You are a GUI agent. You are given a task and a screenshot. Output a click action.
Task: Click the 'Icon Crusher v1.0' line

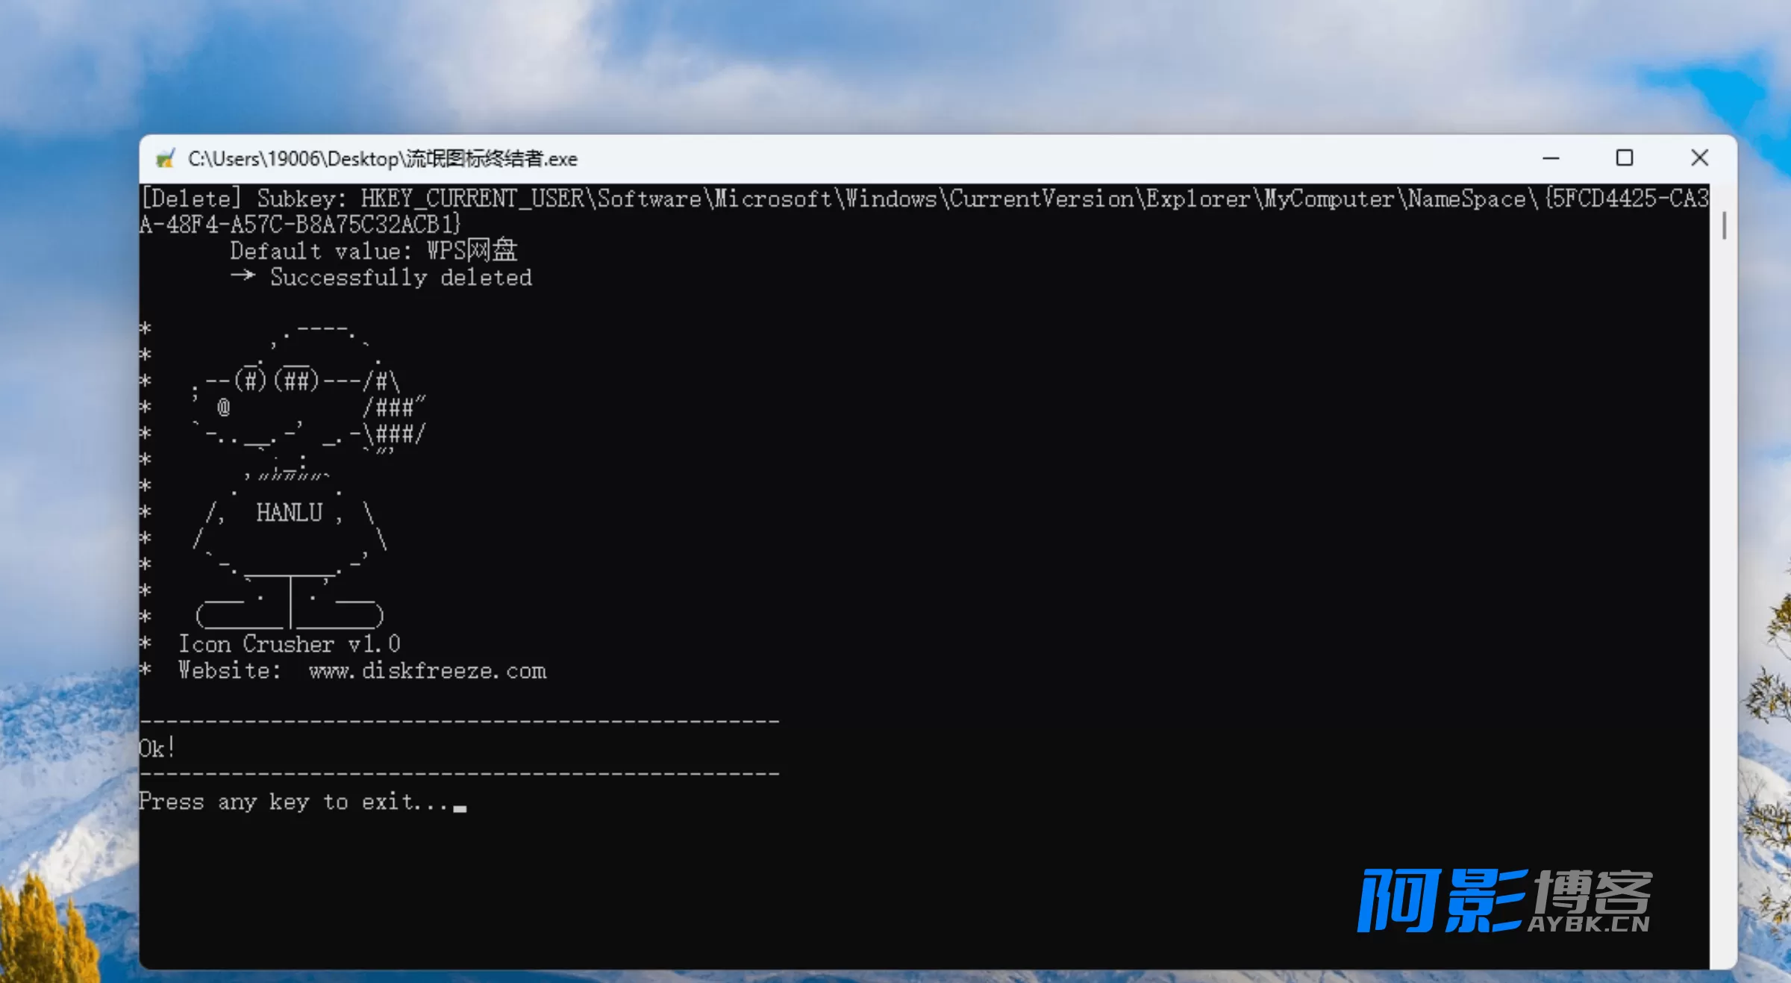289,644
